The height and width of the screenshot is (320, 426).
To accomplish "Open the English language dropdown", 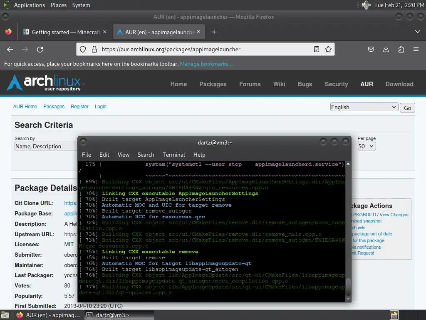I will pyautogui.click(x=364, y=107).
